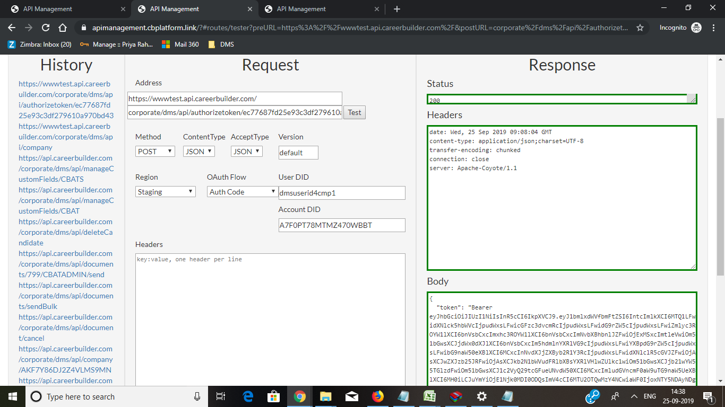Open Microsoft Store from the taskbar

274,396
